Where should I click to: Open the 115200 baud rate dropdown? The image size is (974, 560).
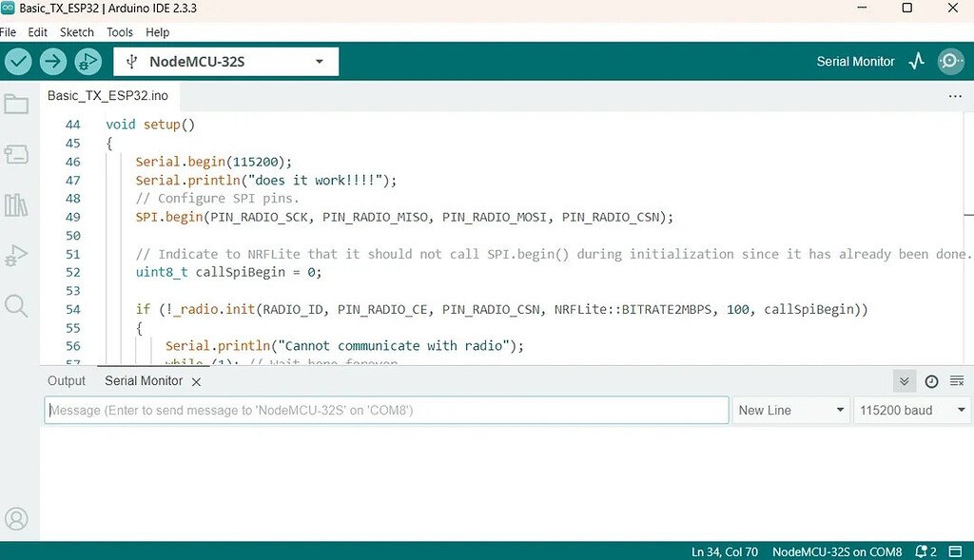tap(912, 411)
